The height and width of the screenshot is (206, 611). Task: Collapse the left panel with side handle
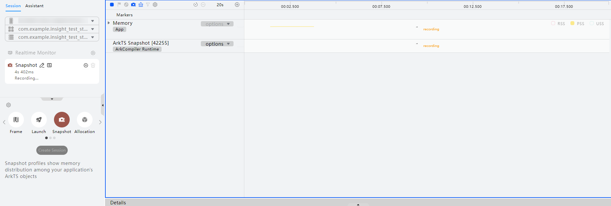pyautogui.click(x=103, y=105)
